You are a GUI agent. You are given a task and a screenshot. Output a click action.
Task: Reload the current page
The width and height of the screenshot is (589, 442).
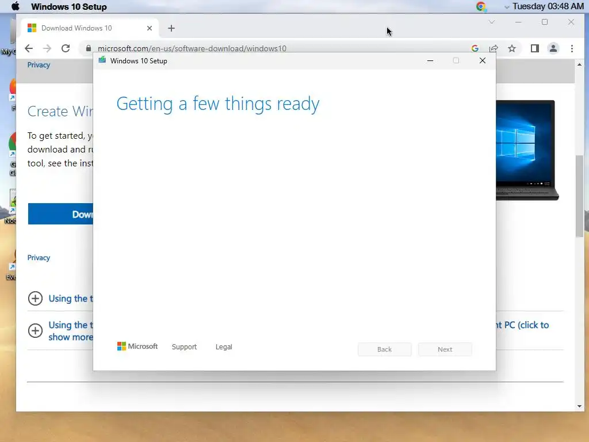coord(66,48)
